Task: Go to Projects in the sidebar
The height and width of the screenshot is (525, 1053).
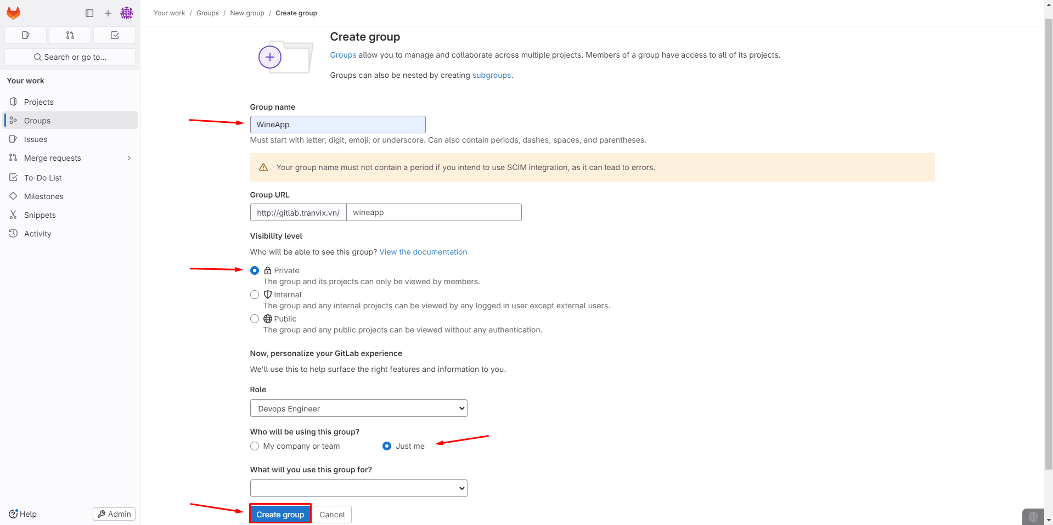Action: (x=38, y=102)
